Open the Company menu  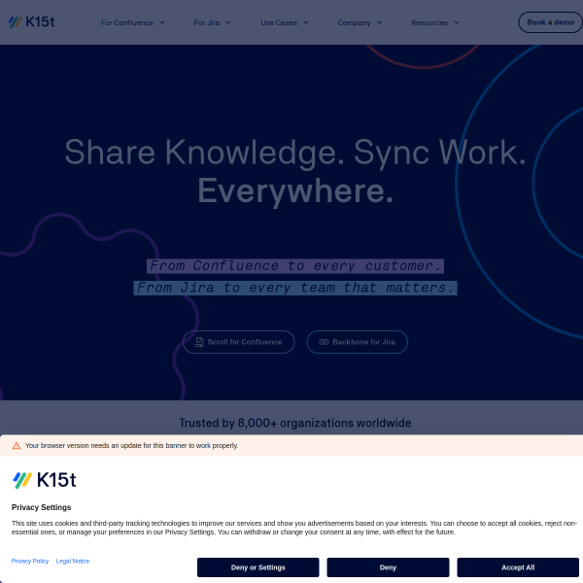point(360,22)
